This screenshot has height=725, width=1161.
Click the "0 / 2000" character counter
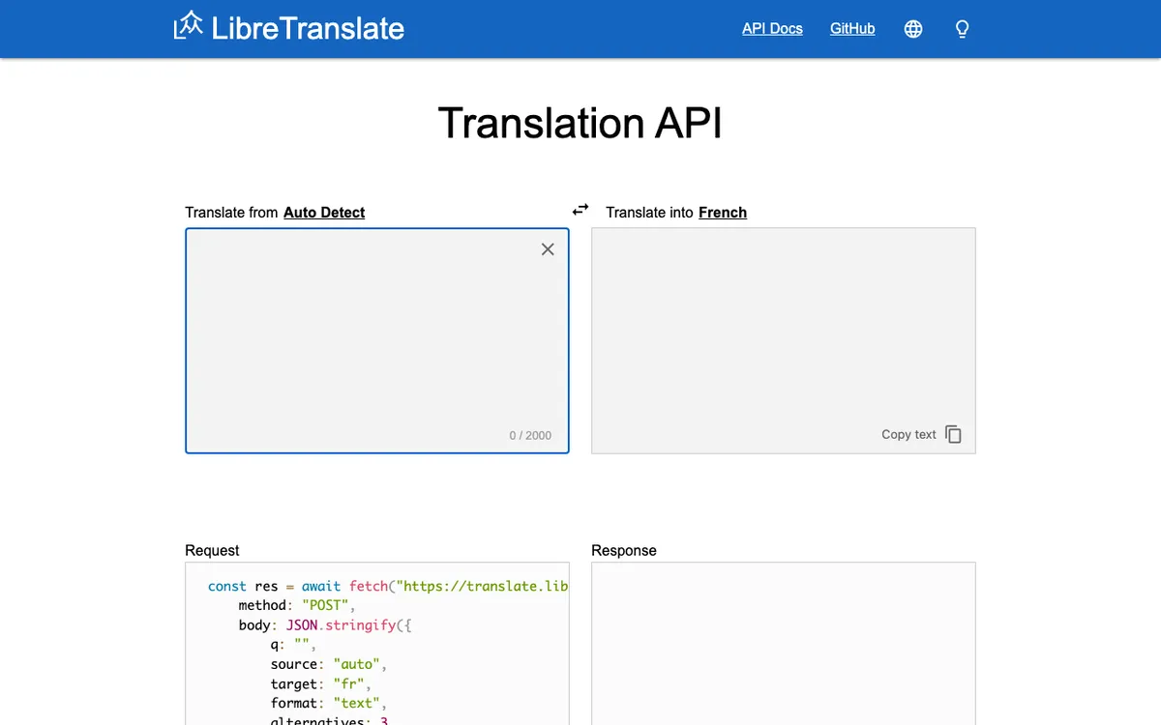point(530,436)
